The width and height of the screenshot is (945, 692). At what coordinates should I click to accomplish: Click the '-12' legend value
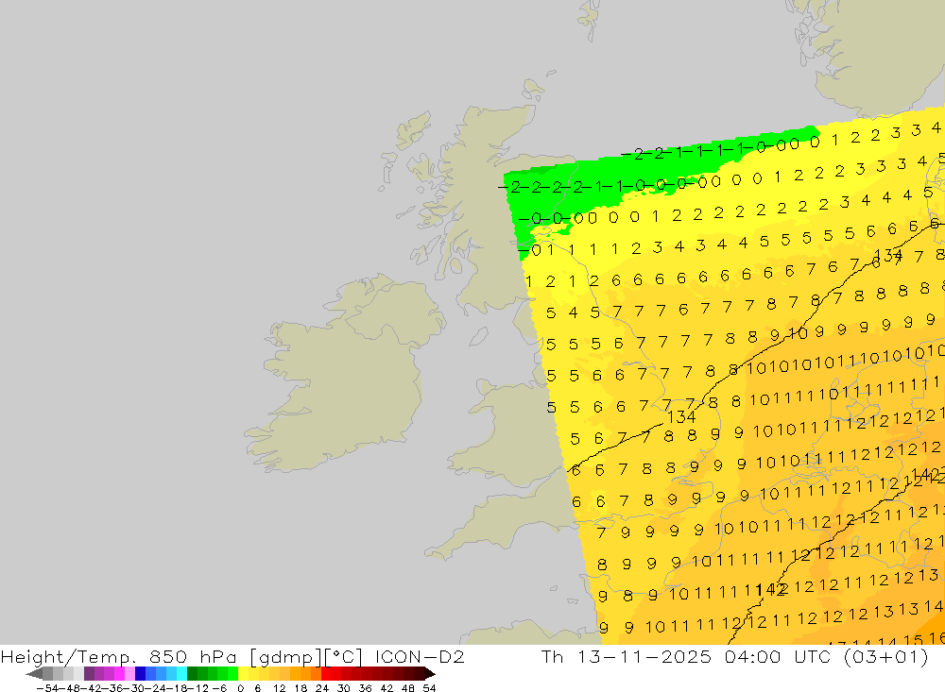point(198,688)
